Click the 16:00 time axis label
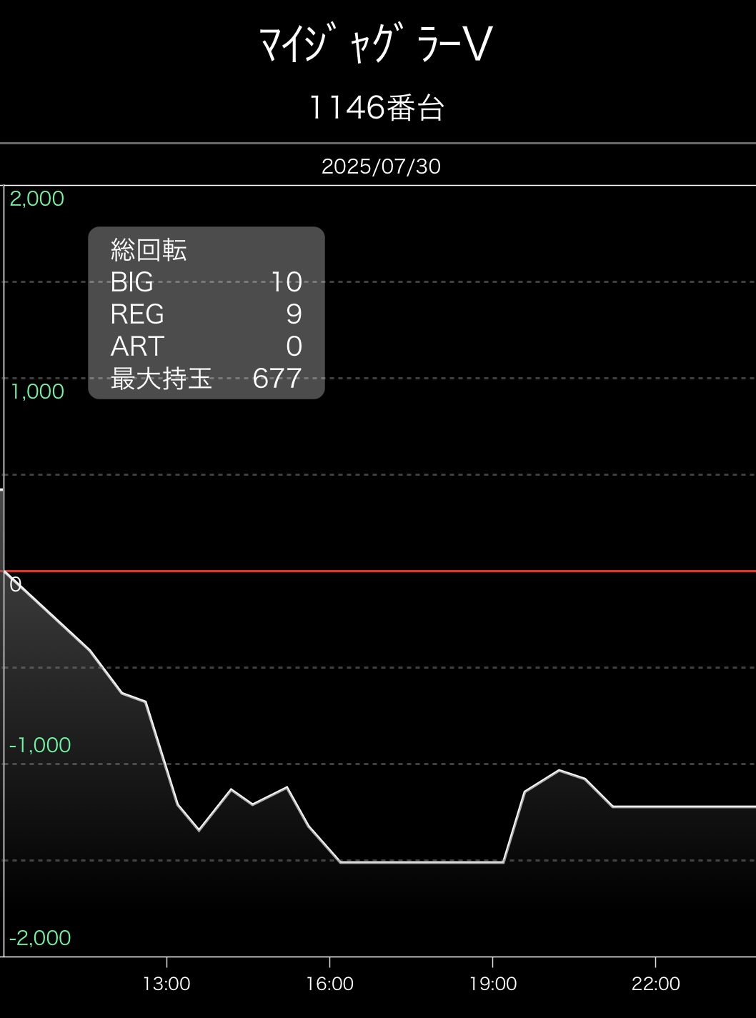Screen dimensions: 756x1018 tap(330, 984)
